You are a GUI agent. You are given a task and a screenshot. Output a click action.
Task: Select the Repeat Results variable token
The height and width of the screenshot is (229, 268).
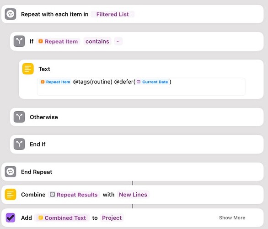(x=74, y=195)
